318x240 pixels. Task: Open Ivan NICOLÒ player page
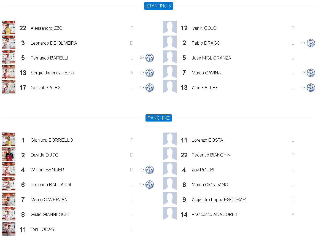pyautogui.click(x=204, y=28)
